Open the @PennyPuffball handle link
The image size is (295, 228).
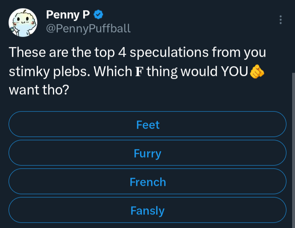click(88, 28)
